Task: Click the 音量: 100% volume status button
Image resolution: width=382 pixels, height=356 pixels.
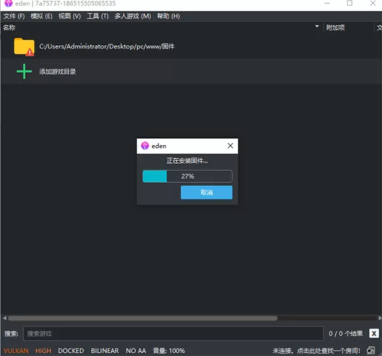Action: click(x=169, y=351)
